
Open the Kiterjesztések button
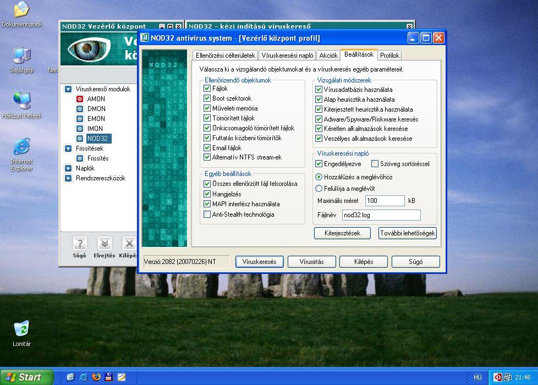point(342,233)
